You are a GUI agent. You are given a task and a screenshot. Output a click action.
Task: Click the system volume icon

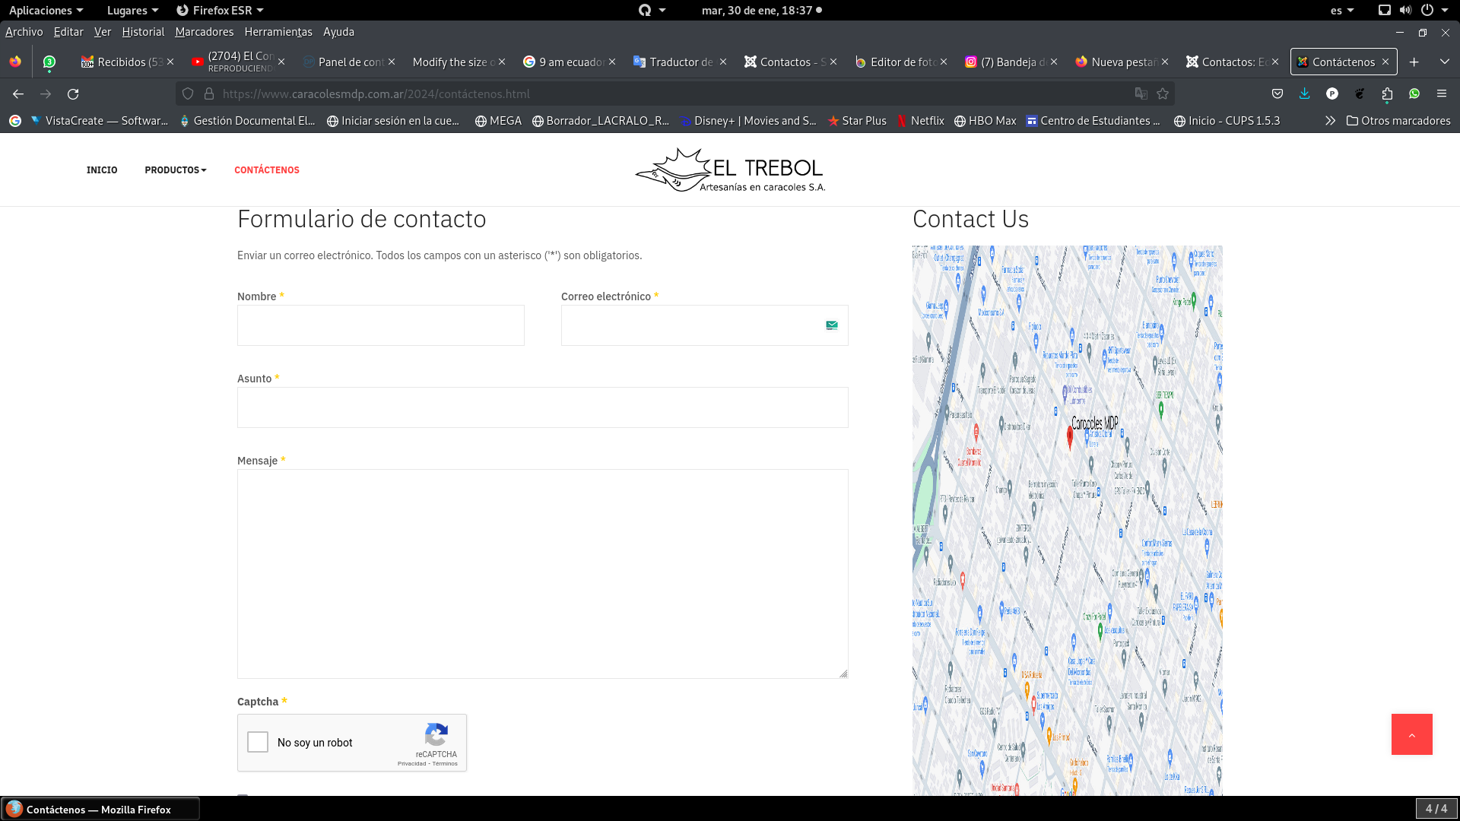[x=1405, y=11]
